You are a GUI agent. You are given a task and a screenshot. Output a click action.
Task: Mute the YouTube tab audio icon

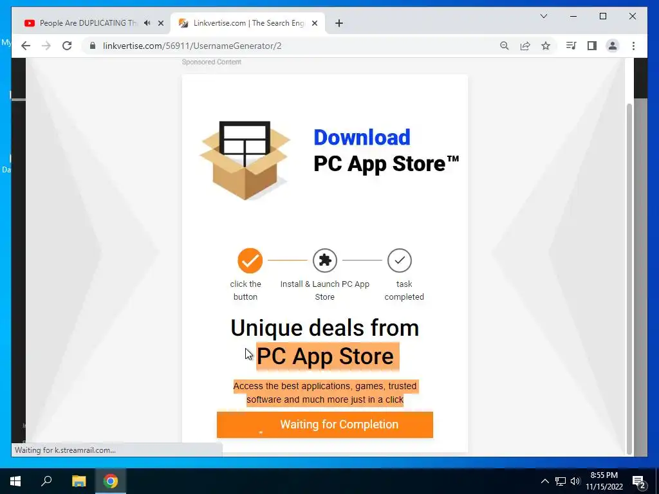point(147,23)
